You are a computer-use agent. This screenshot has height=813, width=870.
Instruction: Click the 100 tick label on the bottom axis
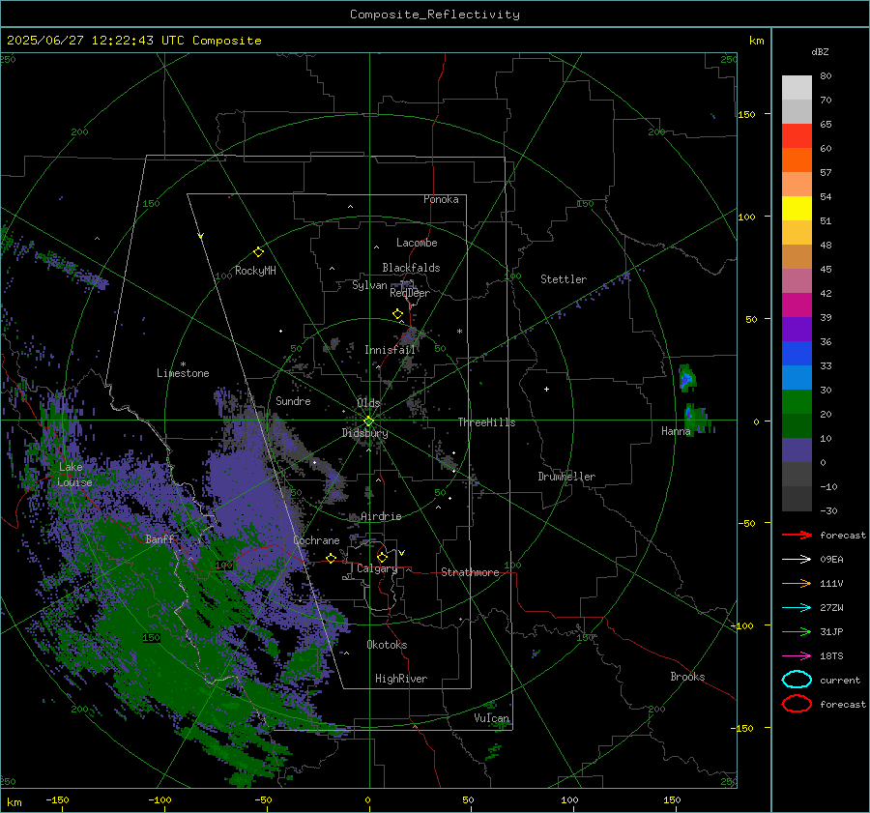pos(569,799)
